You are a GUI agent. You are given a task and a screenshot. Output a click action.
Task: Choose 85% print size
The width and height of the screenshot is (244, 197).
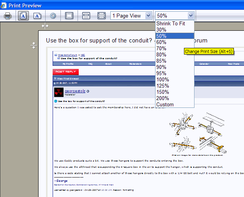pos(175,61)
